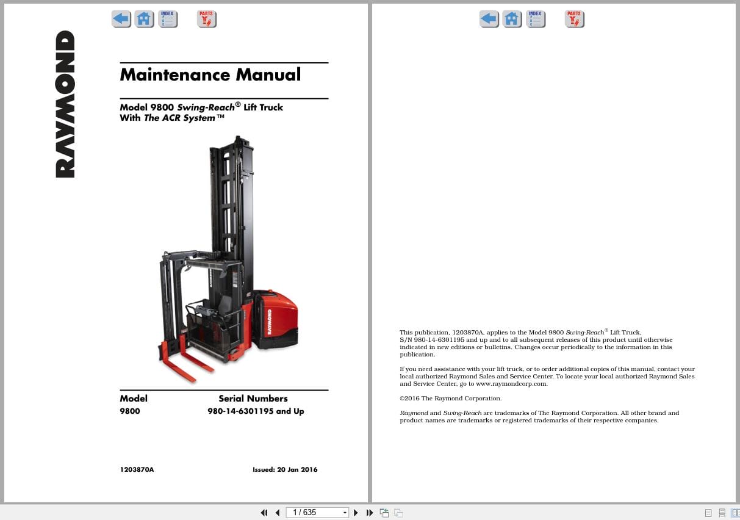Click the www.raymondcorp.com web address
This screenshot has width=740, height=520.
pos(511,384)
